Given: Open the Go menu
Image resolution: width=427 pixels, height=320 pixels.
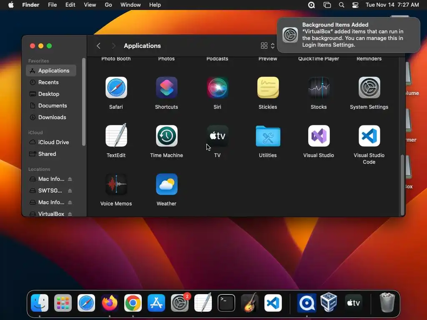Looking at the screenshot, I should pos(108,5).
